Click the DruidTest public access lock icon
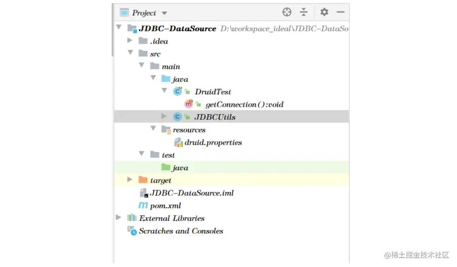Viewport: 457px width, 267px height. (x=187, y=92)
